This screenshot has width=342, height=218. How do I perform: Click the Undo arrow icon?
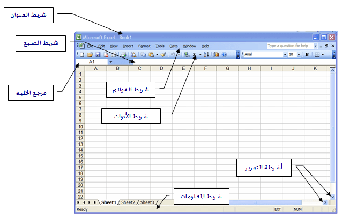click(173, 55)
